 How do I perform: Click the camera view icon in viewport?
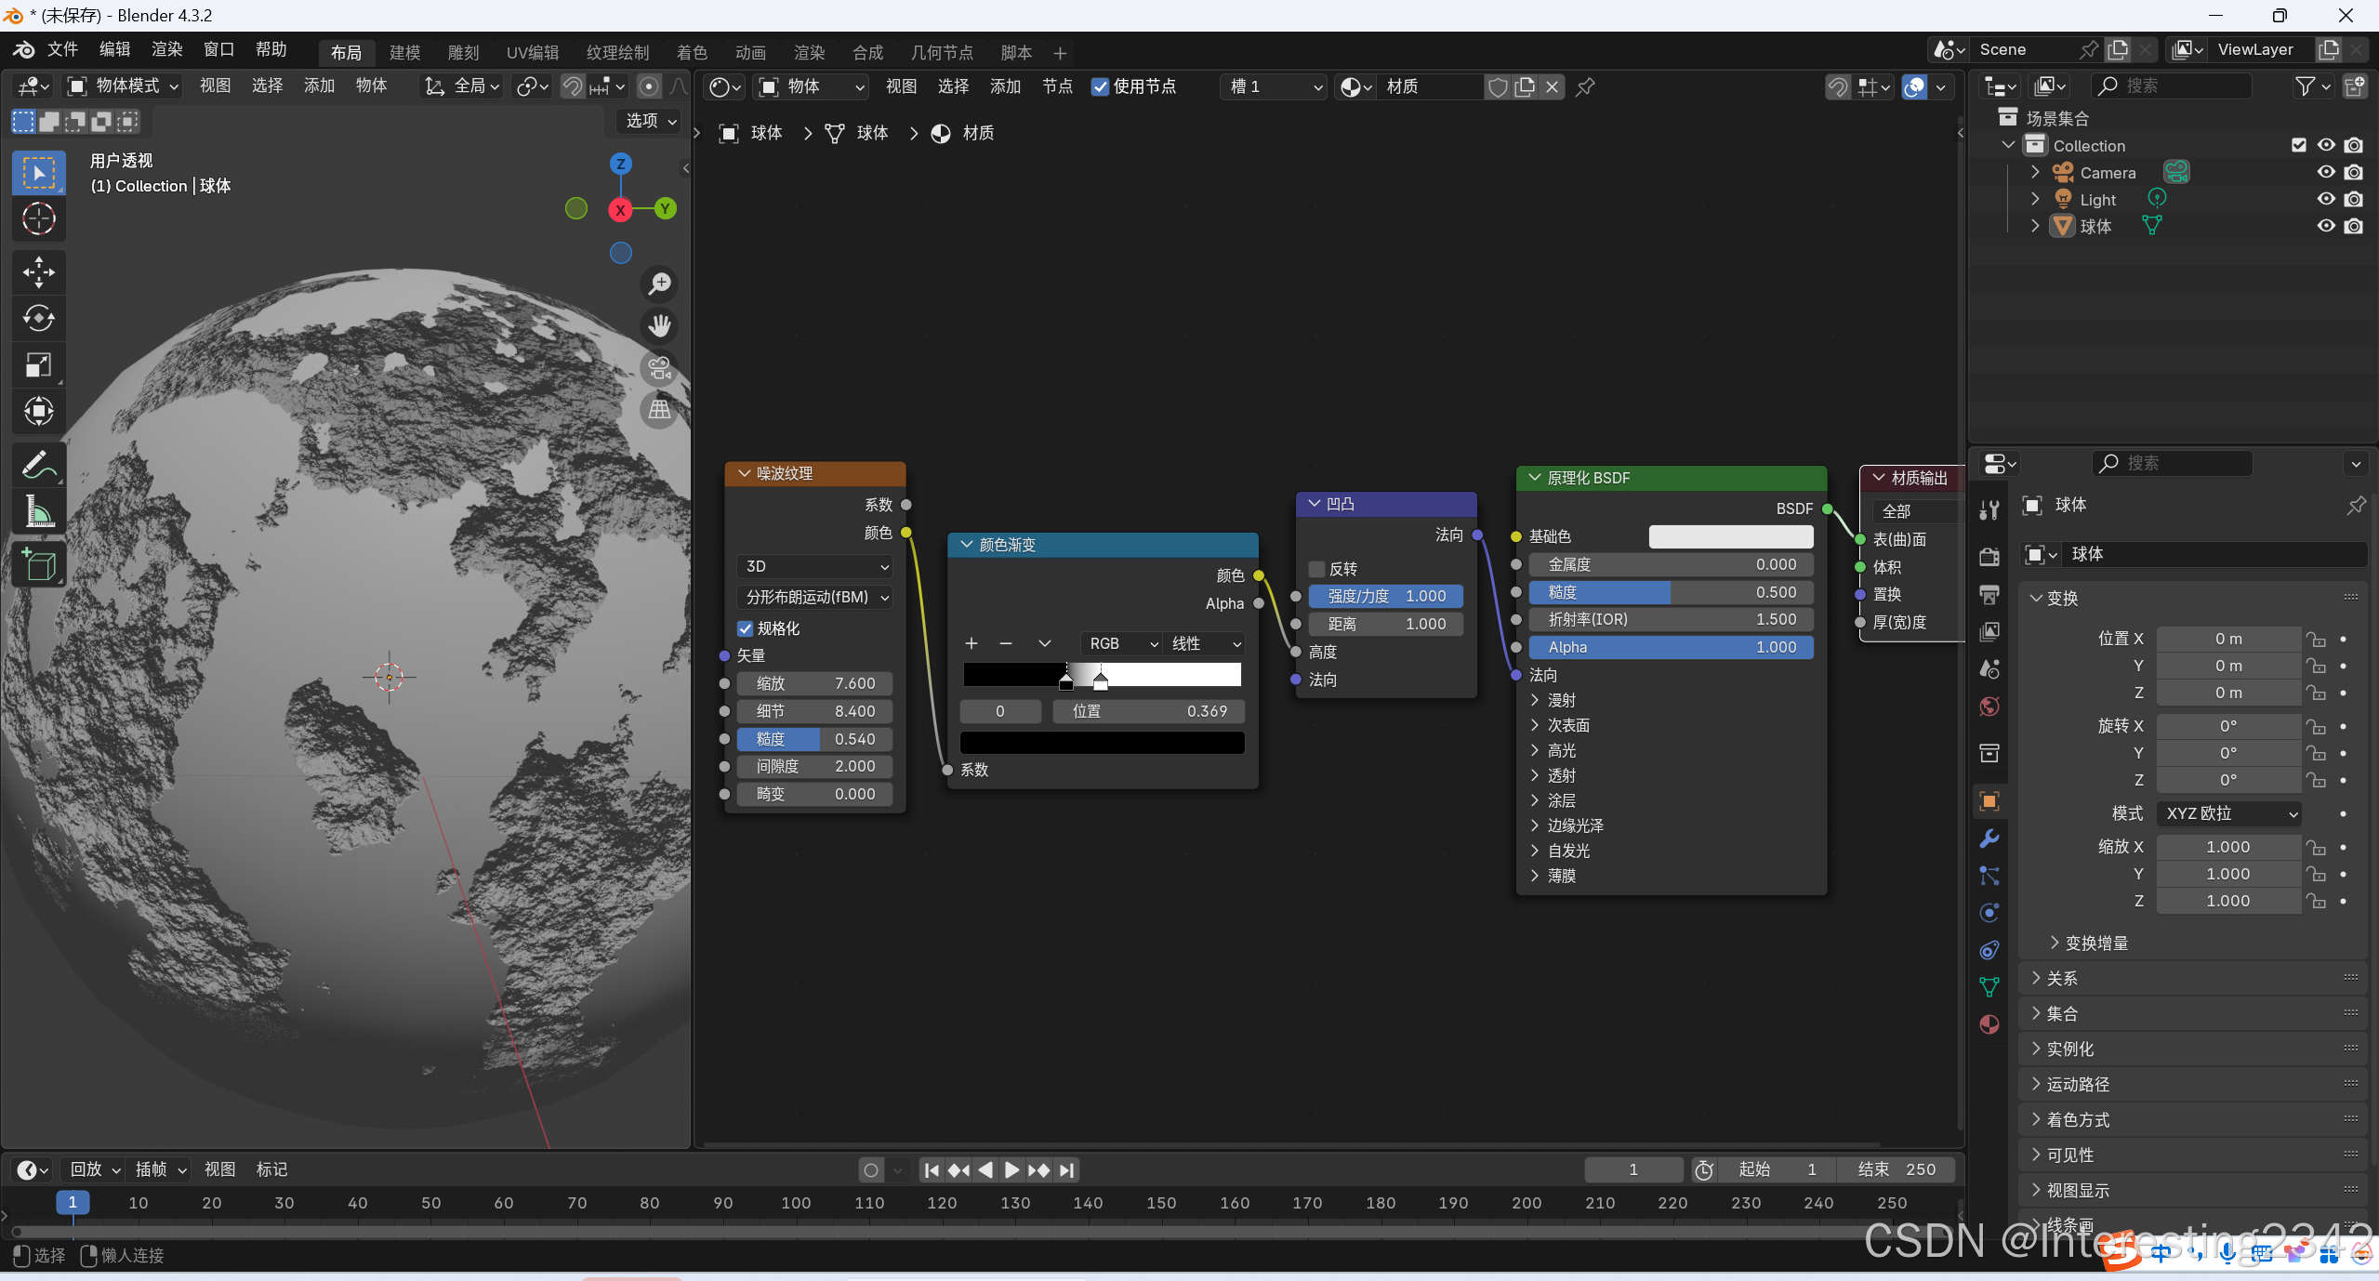[659, 368]
